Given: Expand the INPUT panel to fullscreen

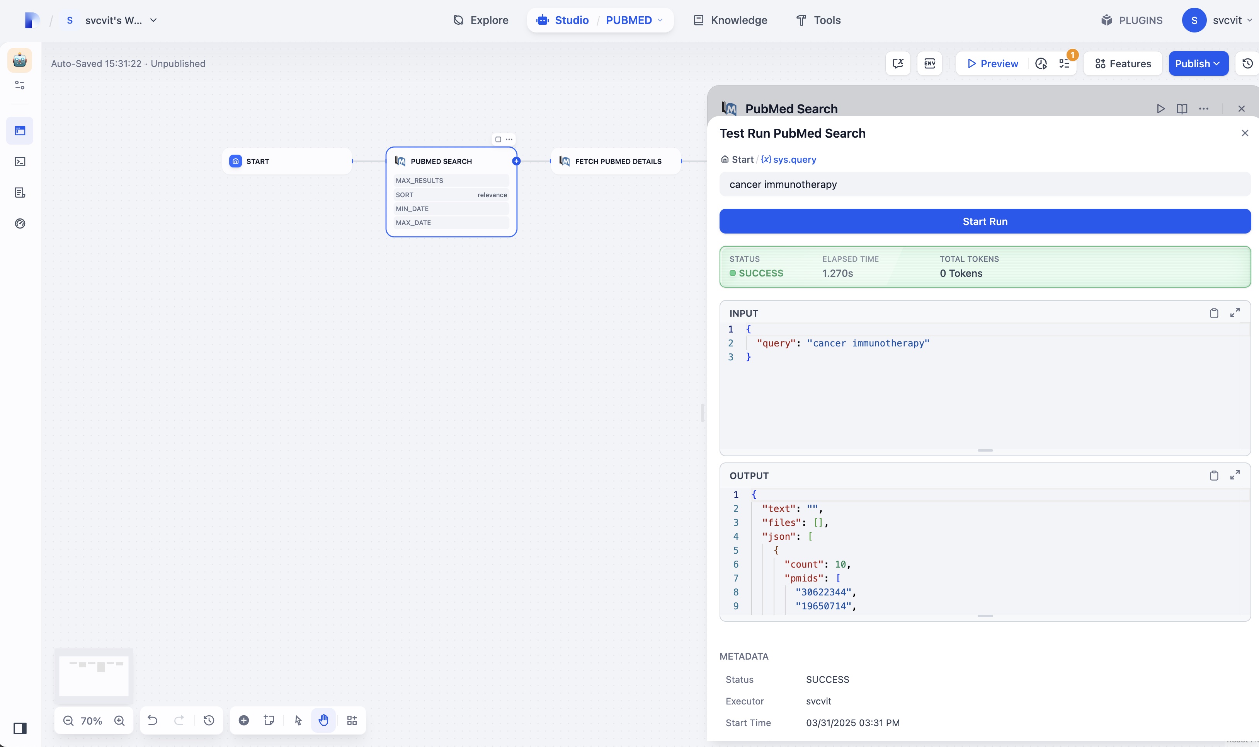Looking at the screenshot, I should click(1235, 313).
